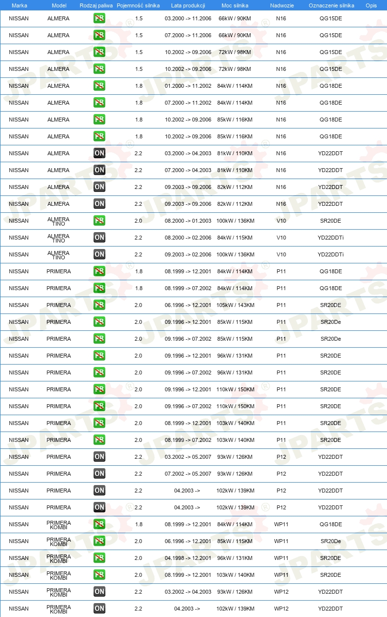This screenshot has height=617, width=387.
Task: Select the date cell 03.2000 -> 11.2006
Action: point(188,18)
